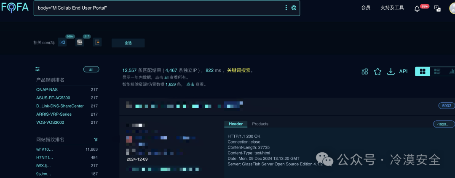This screenshot has height=178, width=455.
Task: Switch to the list view layout
Action: click(437, 71)
